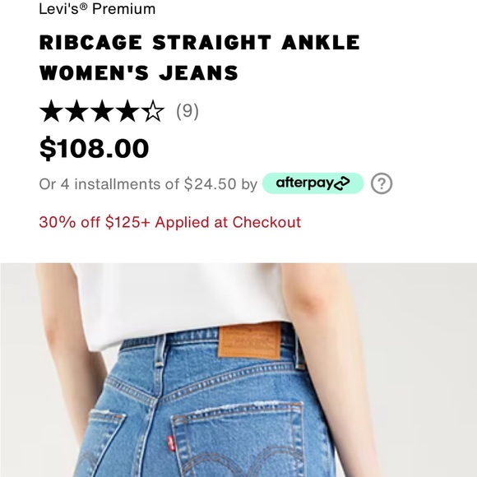Open the Afterpay logo badge
The width and height of the screenshot is (477, 477).
tap(313, 183)
